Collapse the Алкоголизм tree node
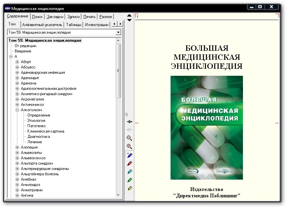286x207 pixels. coord(17,110)
